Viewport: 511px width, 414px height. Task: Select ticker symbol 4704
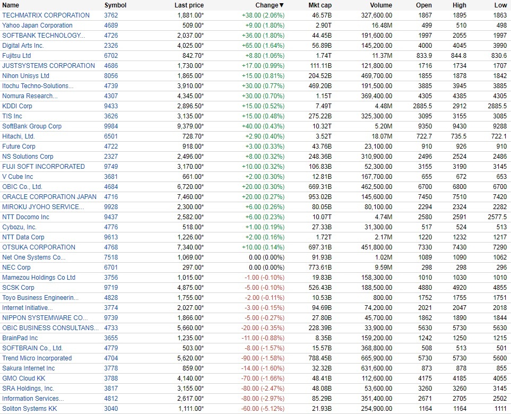coord(111,359)
